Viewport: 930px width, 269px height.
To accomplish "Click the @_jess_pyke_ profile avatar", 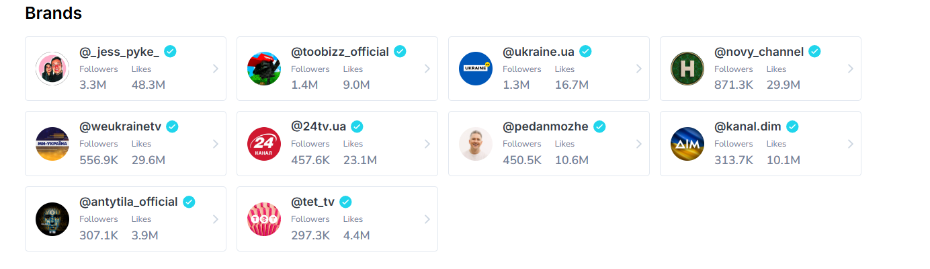I will click(52, 69).
